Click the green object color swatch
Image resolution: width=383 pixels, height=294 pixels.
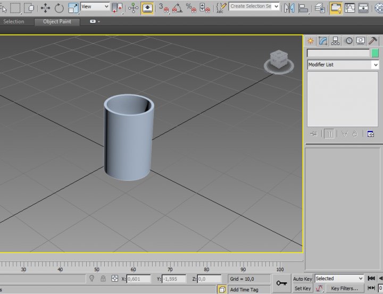point(375,53)
